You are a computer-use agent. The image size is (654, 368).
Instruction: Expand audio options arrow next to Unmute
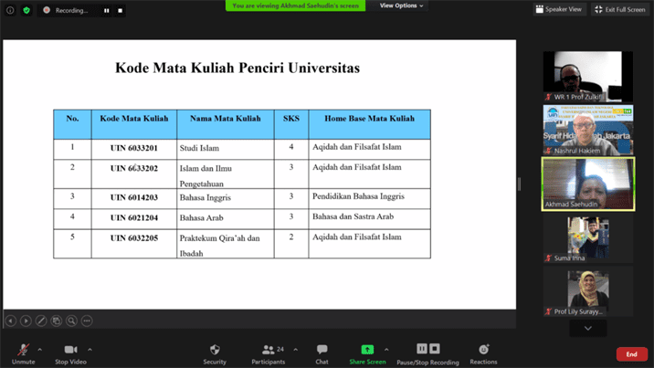pos(40,350)
